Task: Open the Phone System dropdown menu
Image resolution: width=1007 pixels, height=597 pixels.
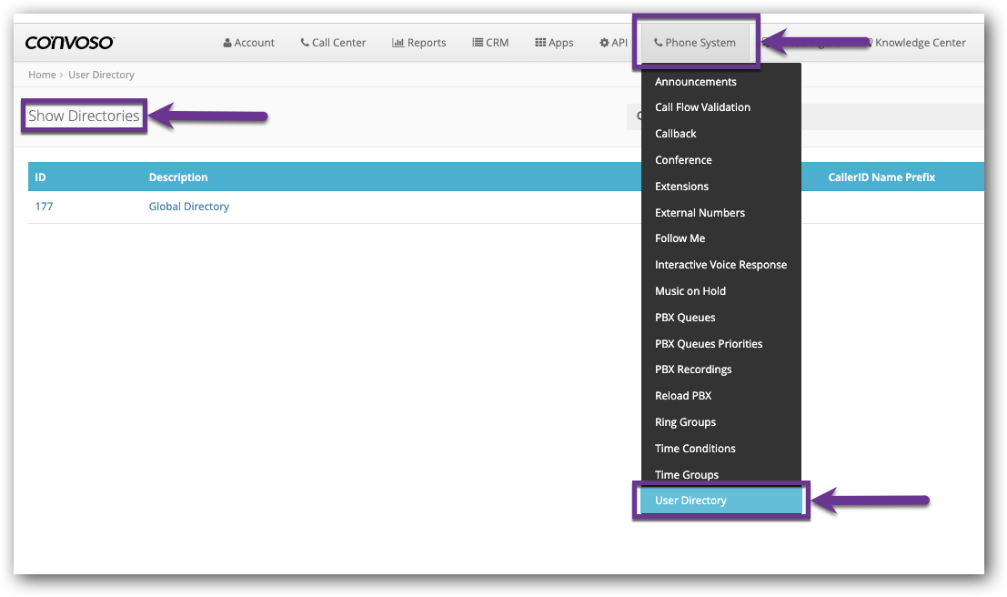Action: pos(696,42)
